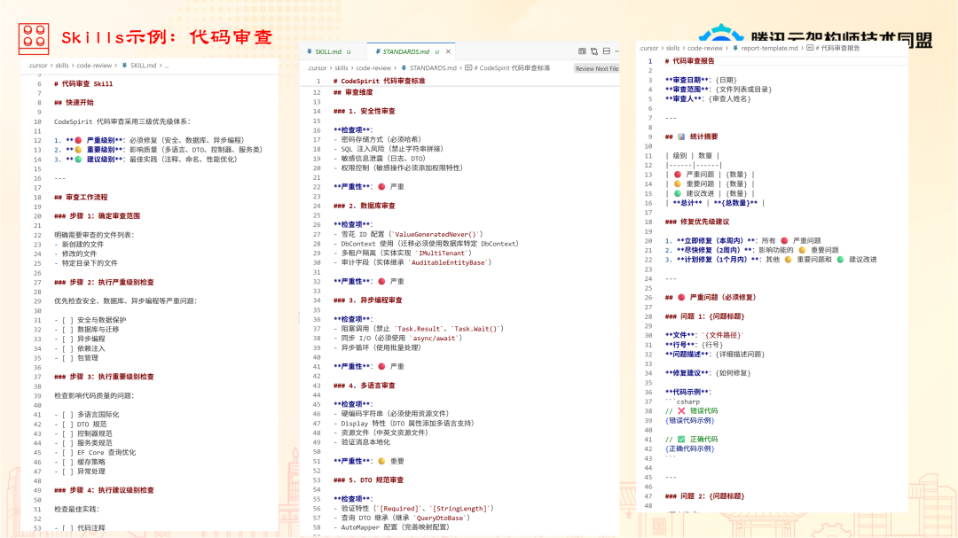Screen dimensions: 958x538
Task: Click heading '### 问题 2: {问题标题}'
Action: pos(704,496)
